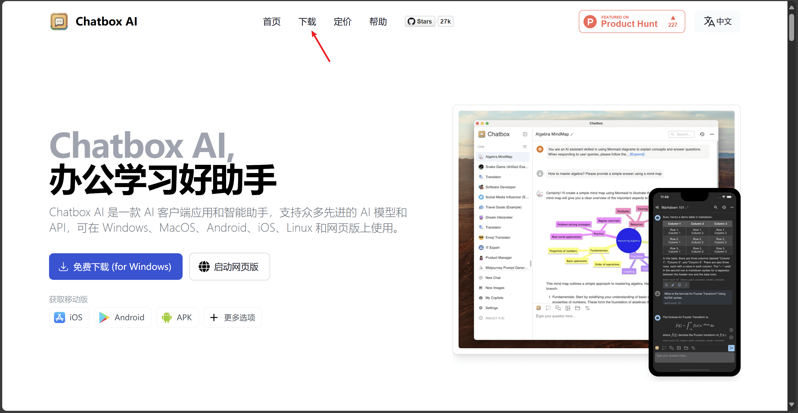Open the 下载 navigation item
The width and height of the screenshot is (798, 413).
pyautogui.click(x=307, y=21)
